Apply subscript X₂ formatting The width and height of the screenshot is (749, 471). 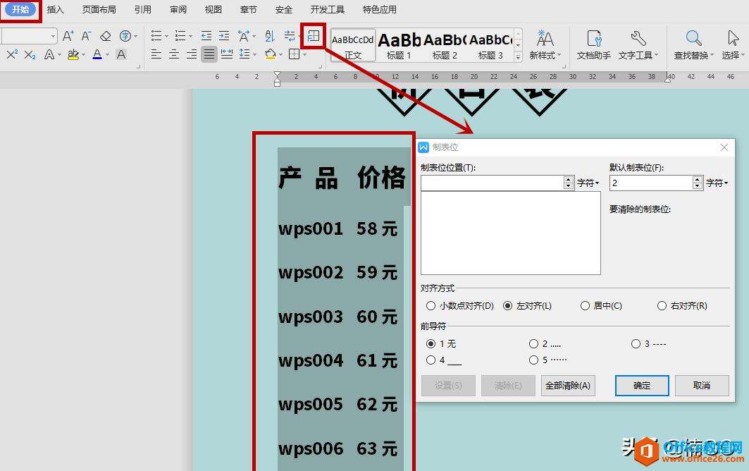click(30, 54)
